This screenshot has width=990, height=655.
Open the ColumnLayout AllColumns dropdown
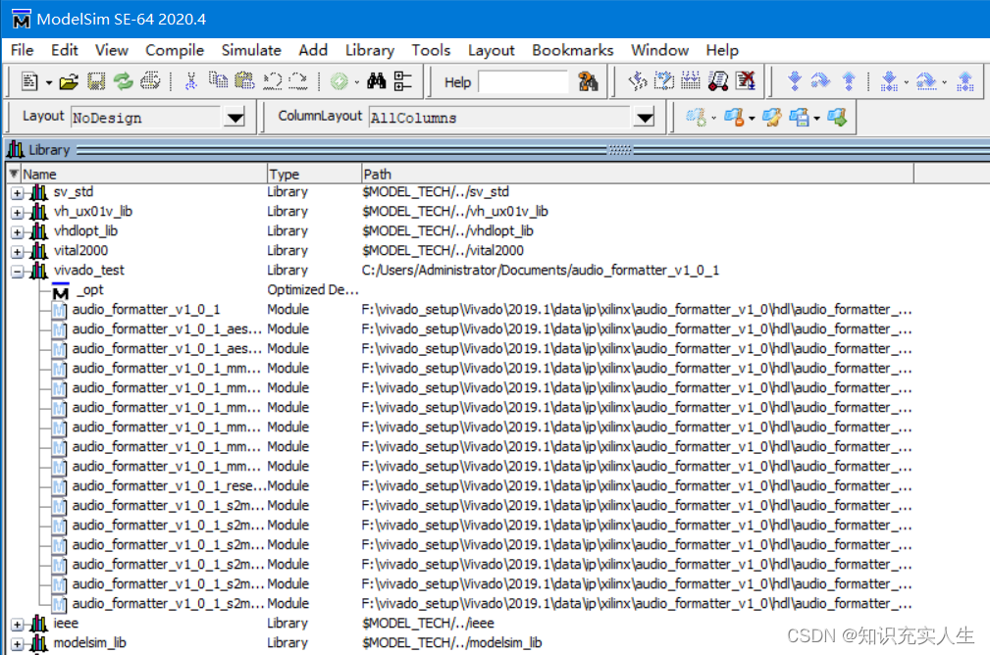click(x=645, y=118)
